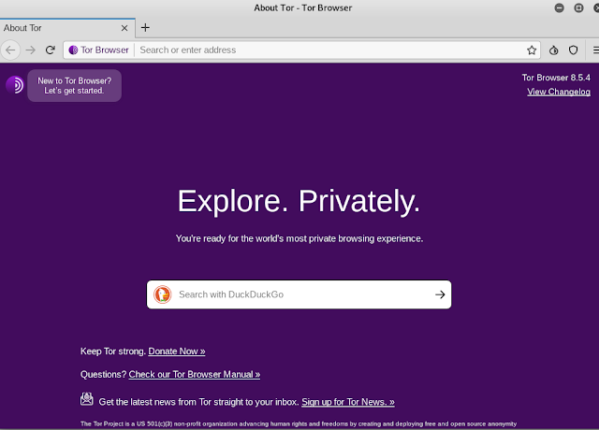
Task: Open the Tor onion button menu
Action: tap(553, 50)
